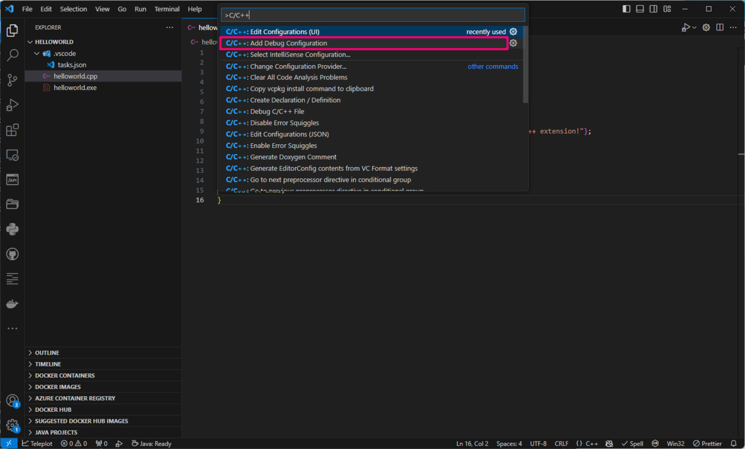Viewport: 745px width, 449px height.
Task: Click the Teleplot status bar button
Action: (x=37, y=443)
